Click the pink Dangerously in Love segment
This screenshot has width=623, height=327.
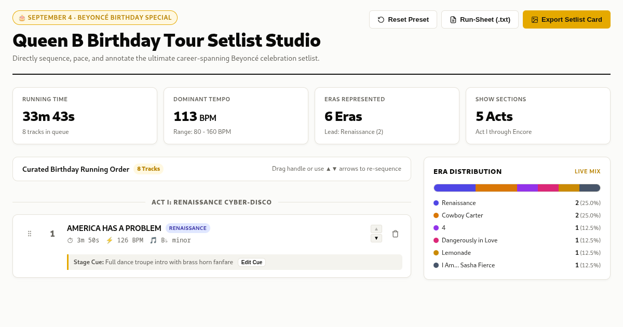click(548, 188)
